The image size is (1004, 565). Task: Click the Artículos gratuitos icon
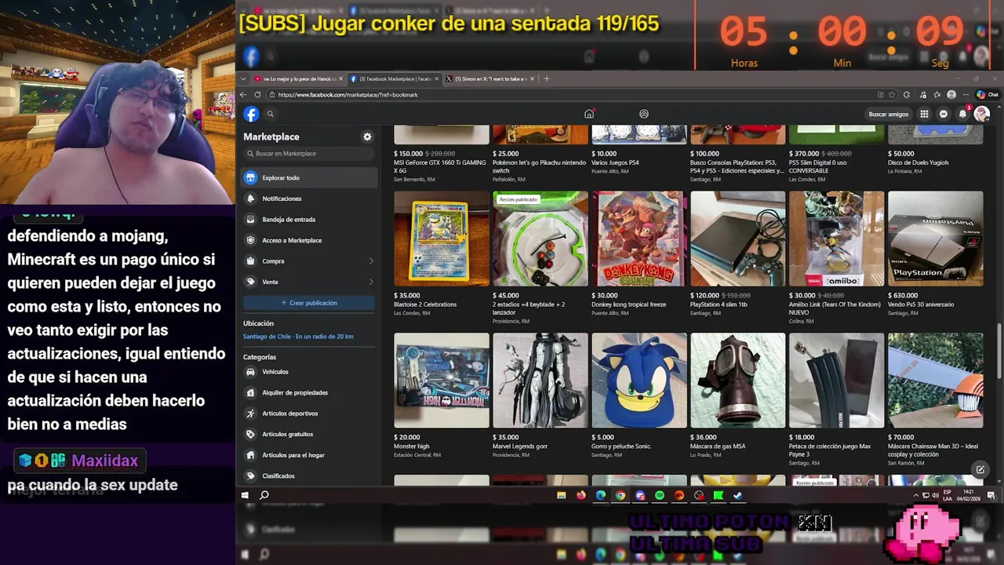pyautogui.click(x=250, y=434)
